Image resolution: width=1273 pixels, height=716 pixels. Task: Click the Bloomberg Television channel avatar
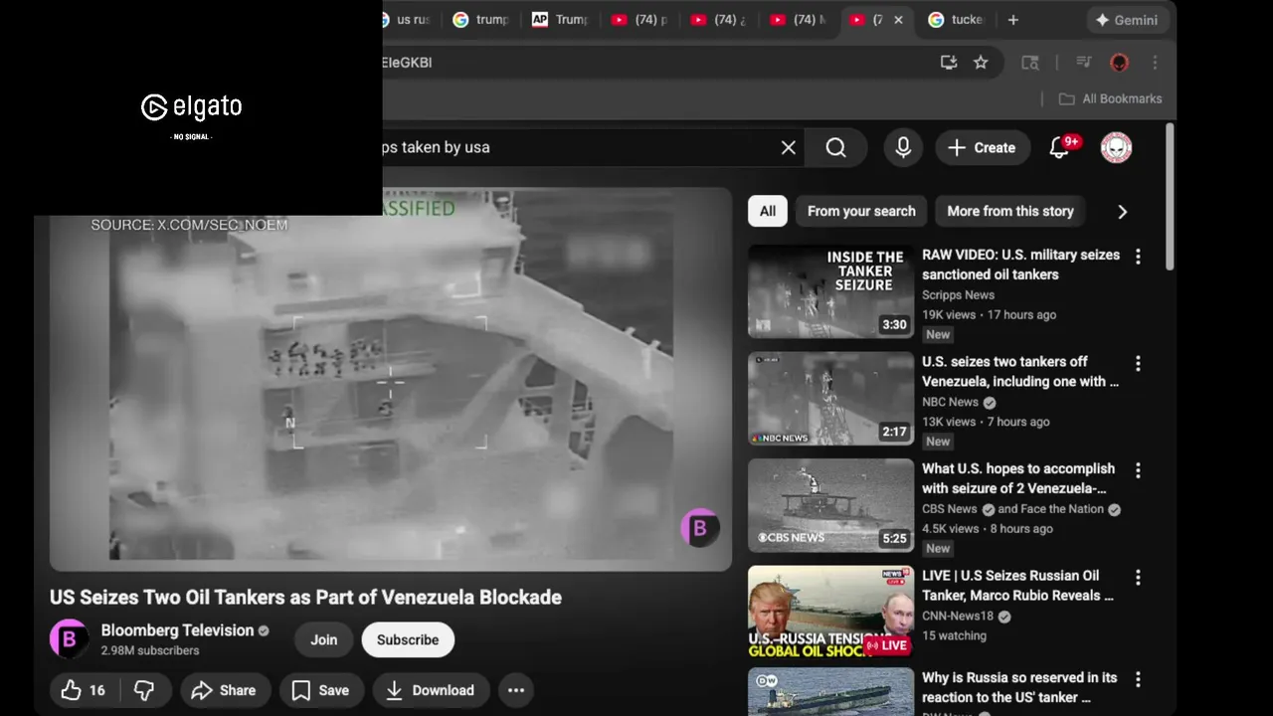tap(69, 639)
